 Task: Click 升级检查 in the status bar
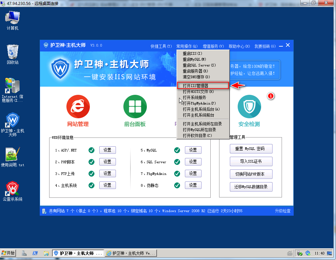click(283, 211)
